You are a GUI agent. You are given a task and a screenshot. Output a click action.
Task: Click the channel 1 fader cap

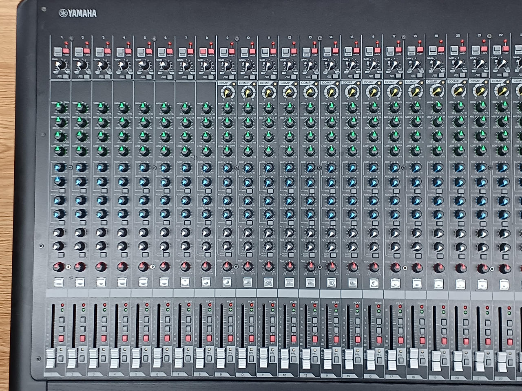pyautogui.click(x=51, y=358)
